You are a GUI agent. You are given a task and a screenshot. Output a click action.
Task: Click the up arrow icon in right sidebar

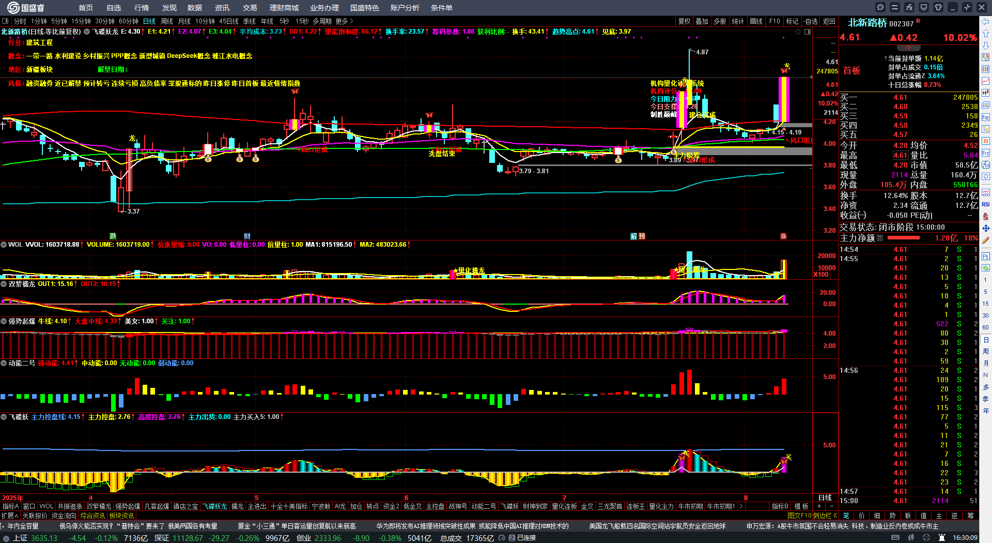tap(986, 34)
